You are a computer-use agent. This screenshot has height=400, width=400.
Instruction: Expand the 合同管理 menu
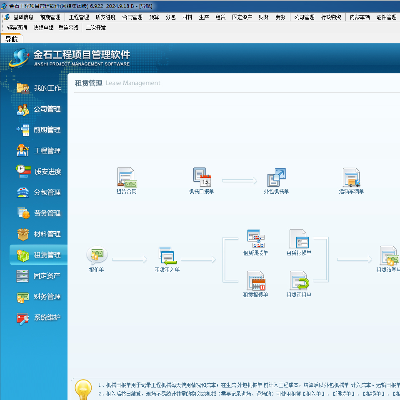pyautogui.click(x=132, y=17)
